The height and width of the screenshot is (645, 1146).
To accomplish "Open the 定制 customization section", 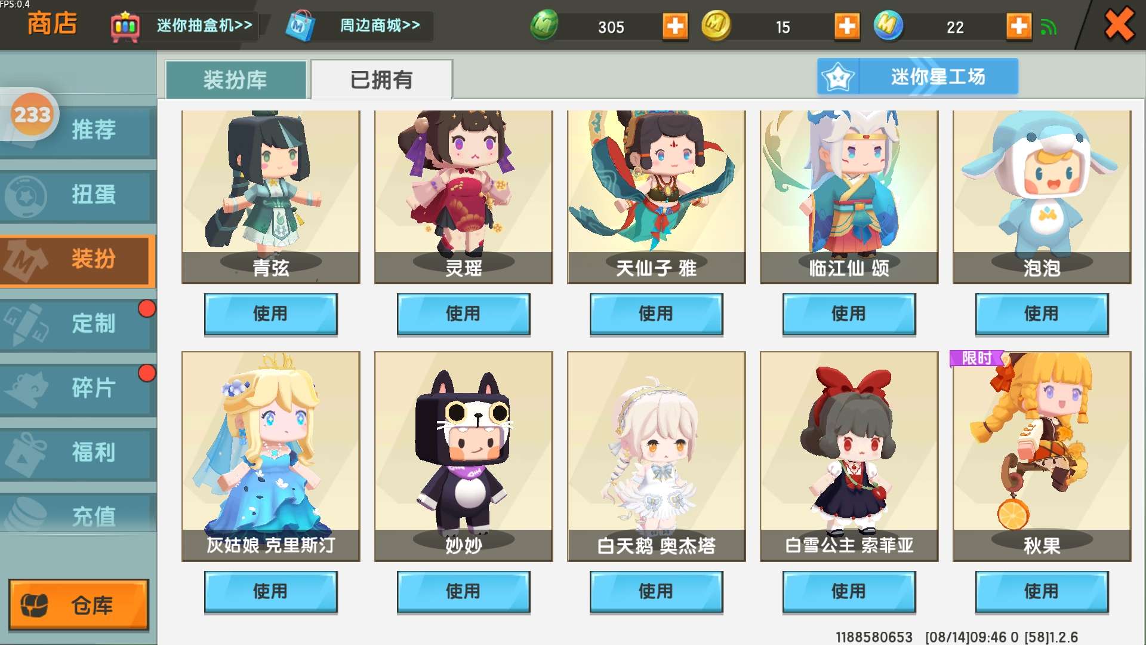I will (x=78, y=324).
